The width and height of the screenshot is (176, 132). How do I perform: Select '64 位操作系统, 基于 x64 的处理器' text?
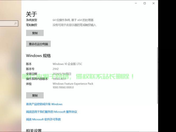(73, 20)
